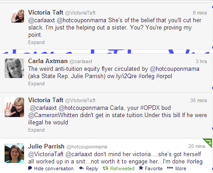Viewport: 213px width, 173px height.
Task: Click the @carlaaxt handle beside Carla Axtman
Action: pyautogui.click(x=81, y=61)
